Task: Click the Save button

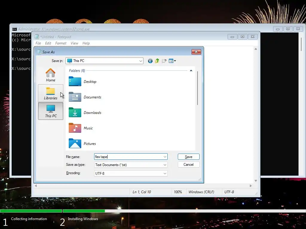Action: click(x=189, y=157)
